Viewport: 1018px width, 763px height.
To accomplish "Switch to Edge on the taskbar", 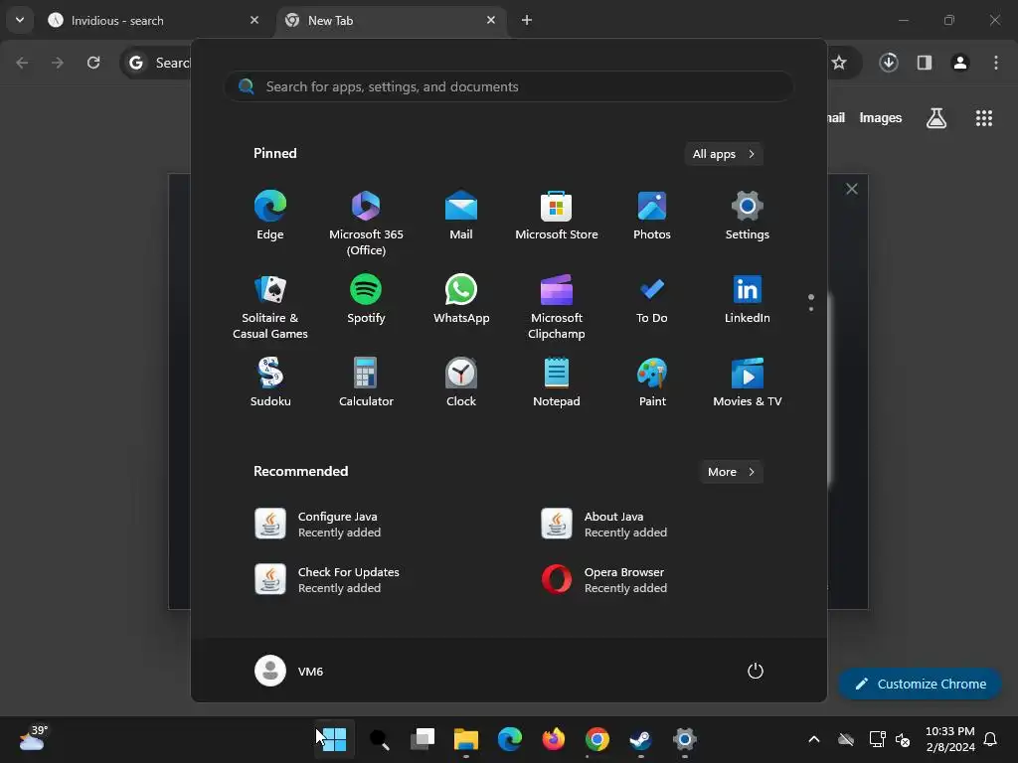I will click(510, 739).
